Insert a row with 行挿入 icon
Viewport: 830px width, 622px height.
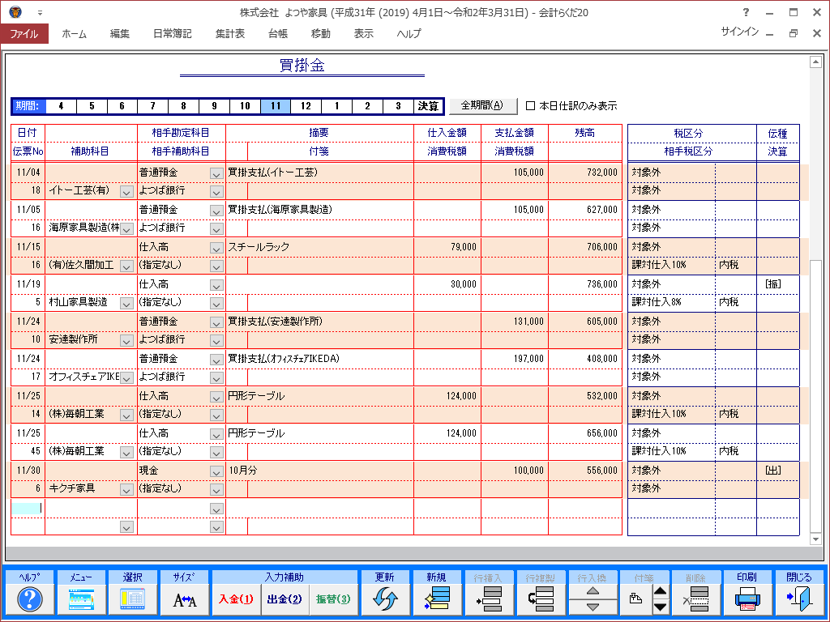click(x=489, y=599)
